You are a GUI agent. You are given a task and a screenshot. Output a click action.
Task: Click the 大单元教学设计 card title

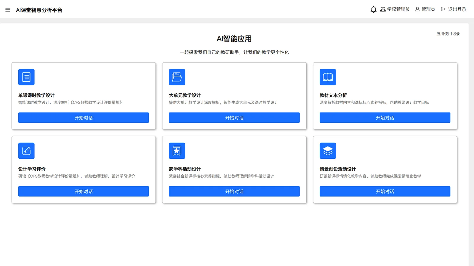[185, 95]
